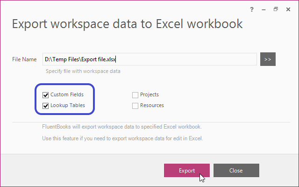Screen dimensions: 299x187
Task: Click the Lookup Tables label text
Action: [68, 105]
